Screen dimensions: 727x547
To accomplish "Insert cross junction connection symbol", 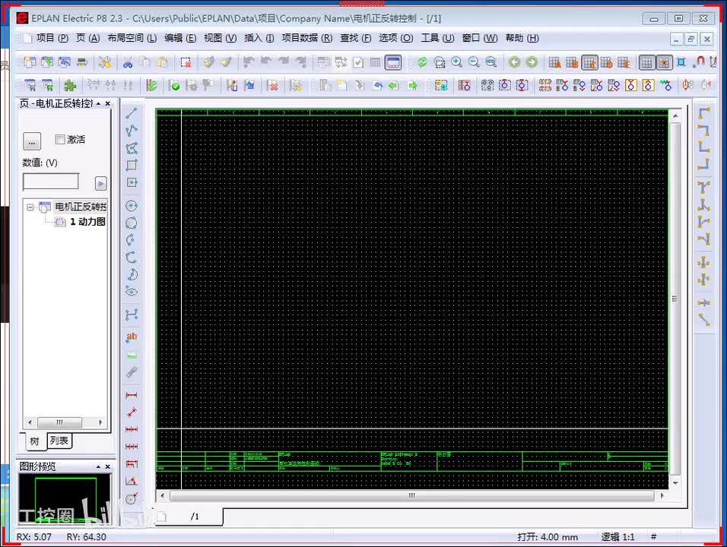I will pos(704,263).
